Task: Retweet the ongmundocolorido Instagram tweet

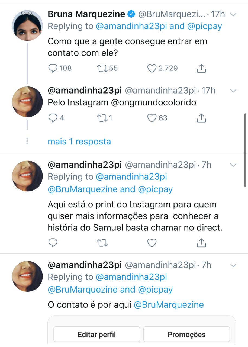Action: [103, 118]
